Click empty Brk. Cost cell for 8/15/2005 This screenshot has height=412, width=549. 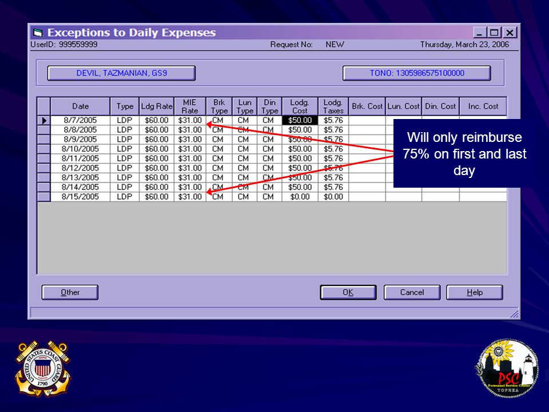[367, 196]
